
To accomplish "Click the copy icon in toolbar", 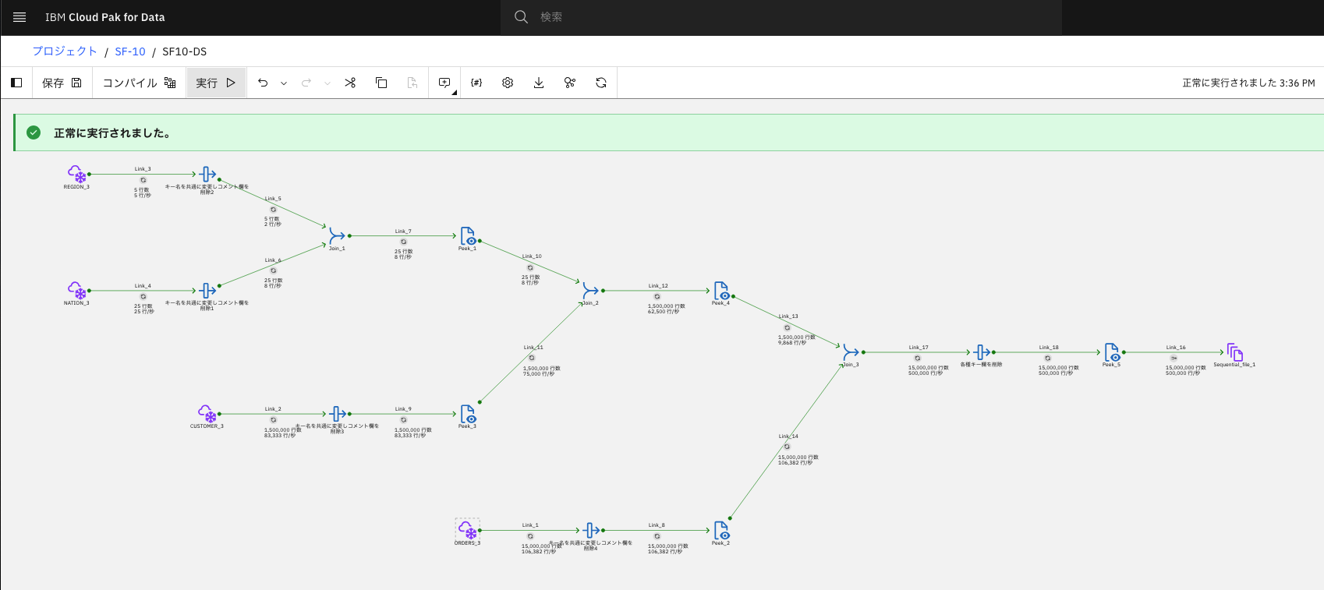I will pyautogui.click(x=381, y=83).
